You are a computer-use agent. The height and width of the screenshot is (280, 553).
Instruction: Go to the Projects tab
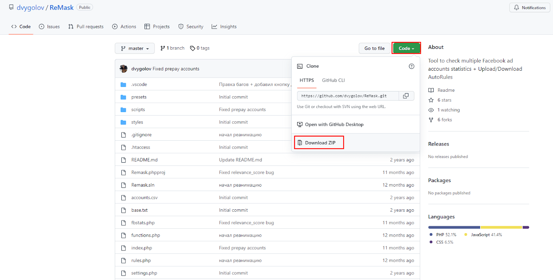(x=157, y=27)
